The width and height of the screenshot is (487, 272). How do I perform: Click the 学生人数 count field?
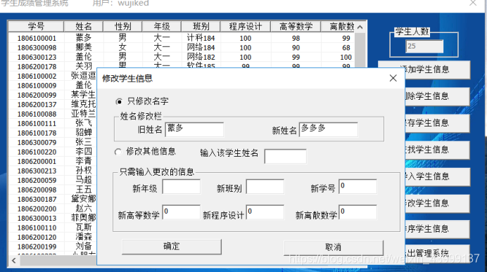tap(424, 46)
